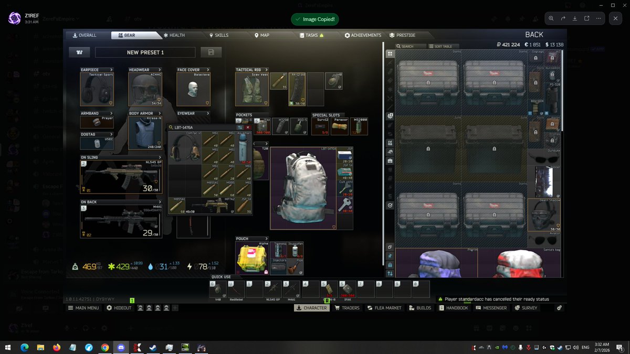Select the Death Shadow mask in stash
Screen dimensions: 630x354
point(543,215)
